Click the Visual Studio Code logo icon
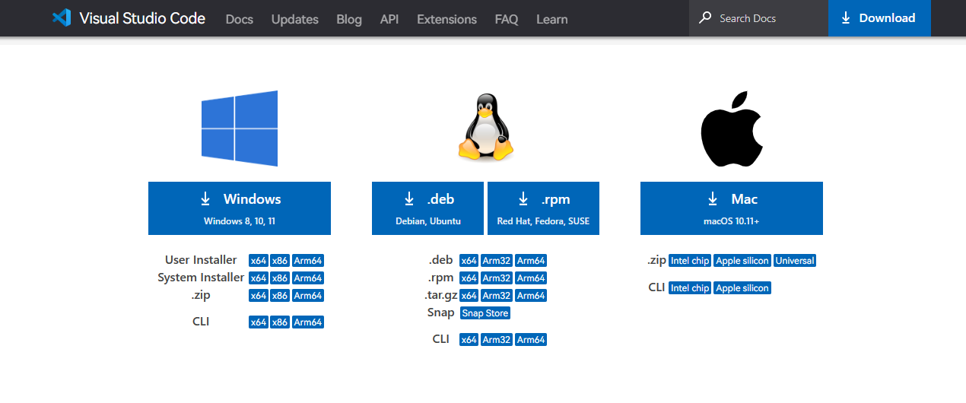The height and width of the screenshot is (403, 966). coord(62,18)
